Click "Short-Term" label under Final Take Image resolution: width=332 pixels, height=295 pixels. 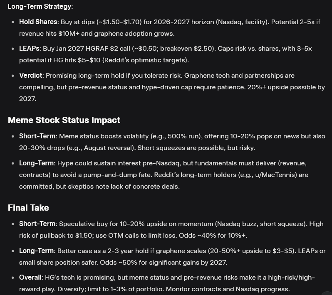(36, 224)
